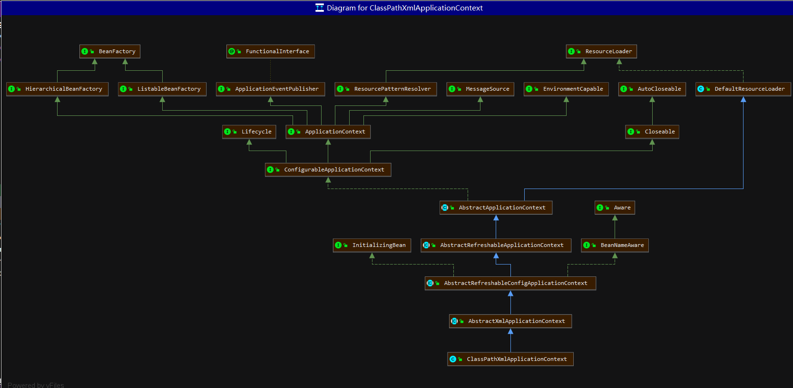Click the abstract class icon on AbstractApplicationContext
The image size is (793, 388).
[445, 208]
